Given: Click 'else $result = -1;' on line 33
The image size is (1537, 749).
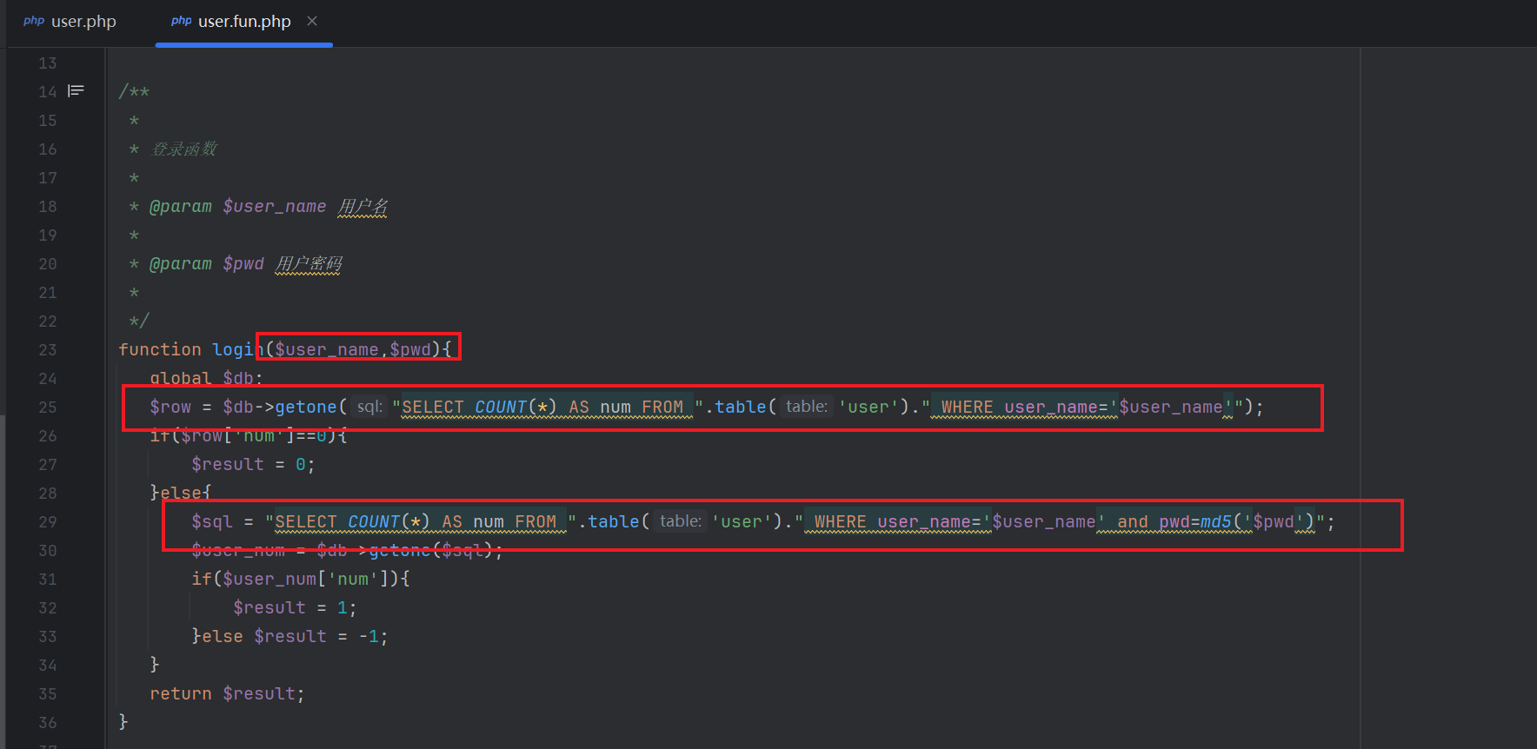Looking at the screenshot, I should click(x=295, y=636).
